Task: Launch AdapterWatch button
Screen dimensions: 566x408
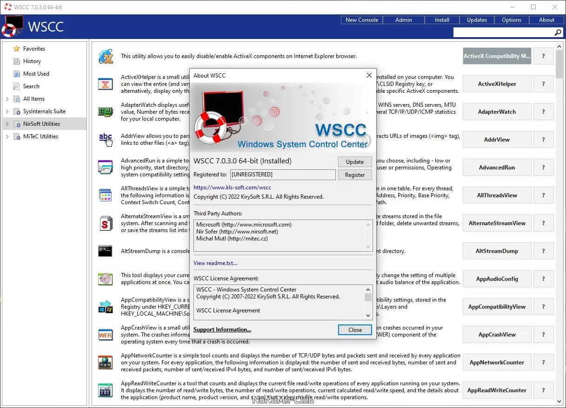Action: coord(497,112)
